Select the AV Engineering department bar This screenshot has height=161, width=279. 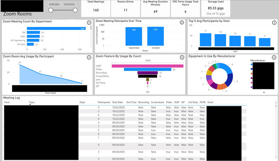(x=33, y=40)
